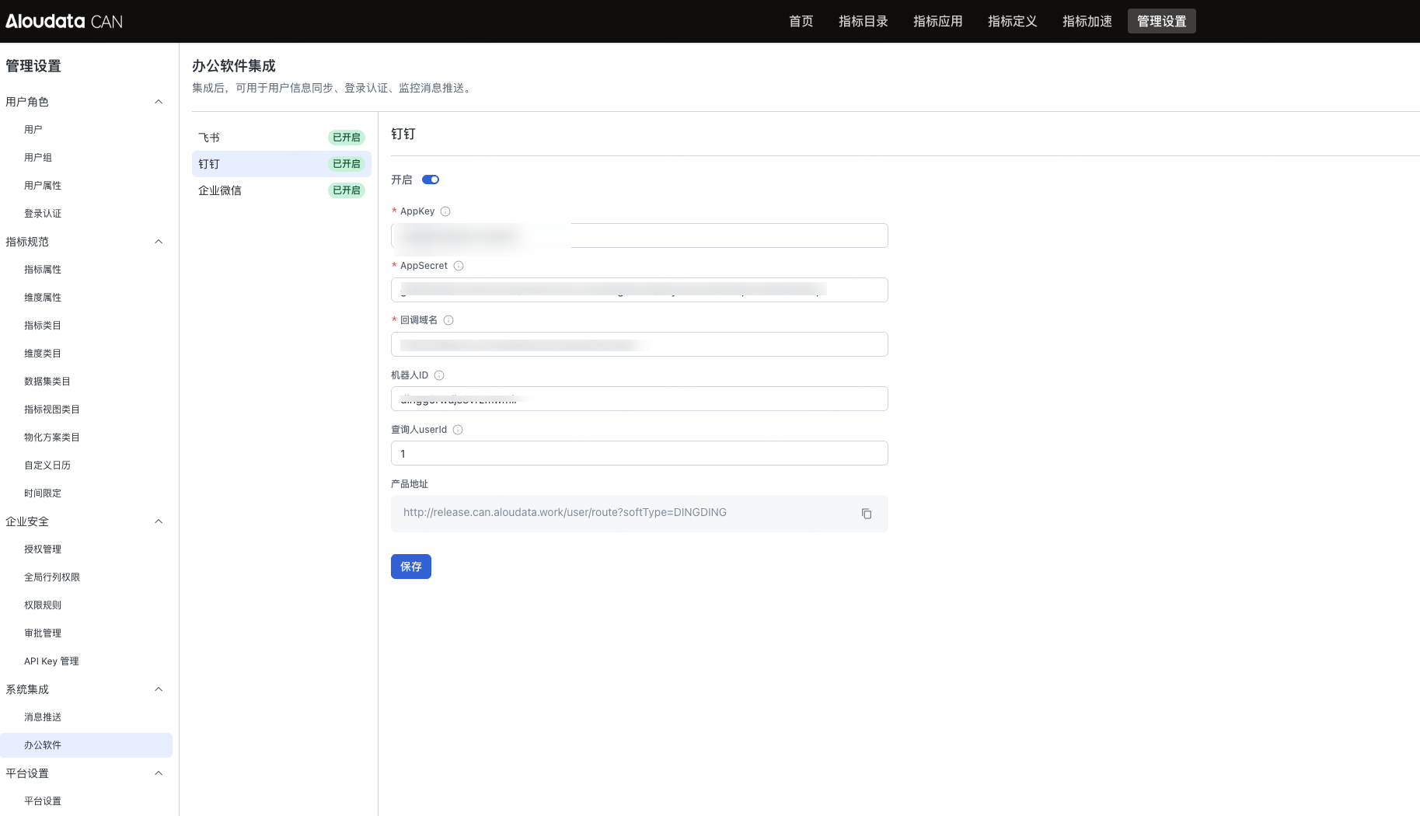Collapse the 企业安全 section
The image size is (1420, 816).
point(159,521)
